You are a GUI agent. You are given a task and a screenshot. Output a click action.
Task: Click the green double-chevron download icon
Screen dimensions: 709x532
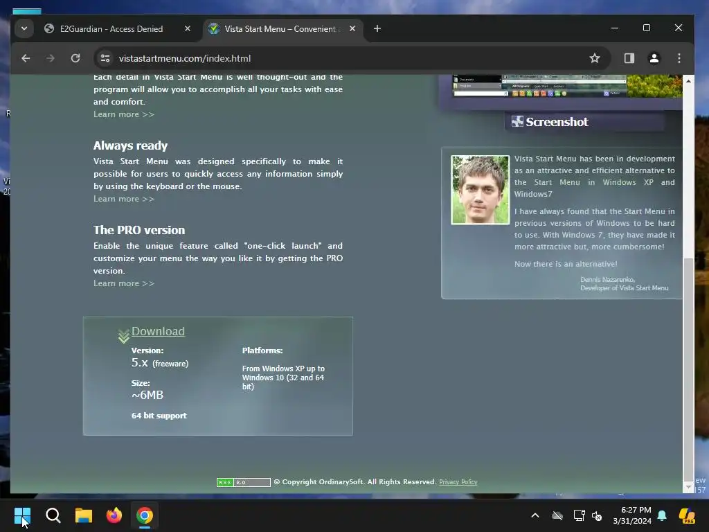click(124, 336)
